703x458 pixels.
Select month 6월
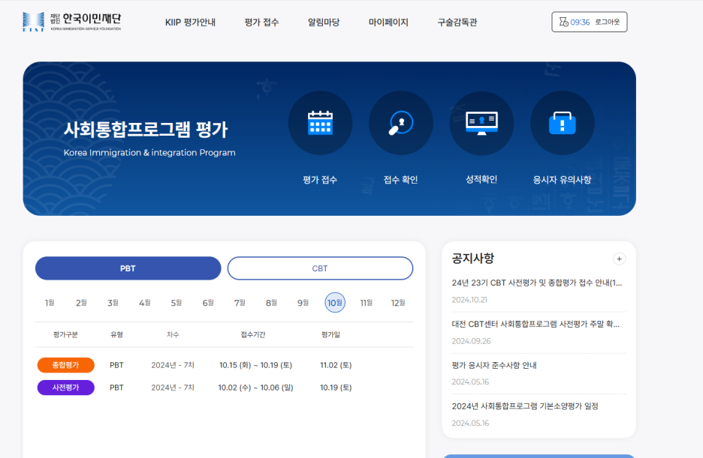(208, 303)
